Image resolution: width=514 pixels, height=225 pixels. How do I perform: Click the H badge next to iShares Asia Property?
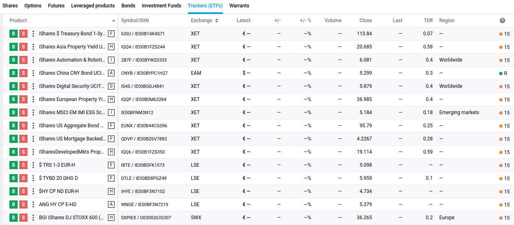[111, 47]
